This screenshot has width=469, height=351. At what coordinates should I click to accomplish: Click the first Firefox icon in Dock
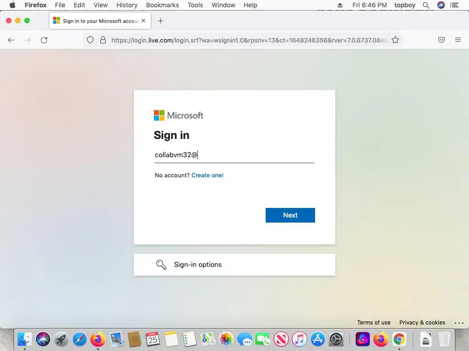coord(98,340)
